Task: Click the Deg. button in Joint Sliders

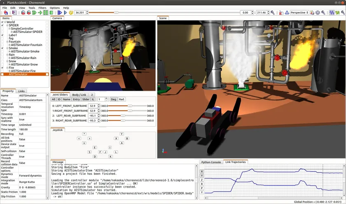Action: pos(113,99)
